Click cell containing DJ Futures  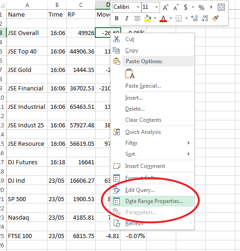27,162
